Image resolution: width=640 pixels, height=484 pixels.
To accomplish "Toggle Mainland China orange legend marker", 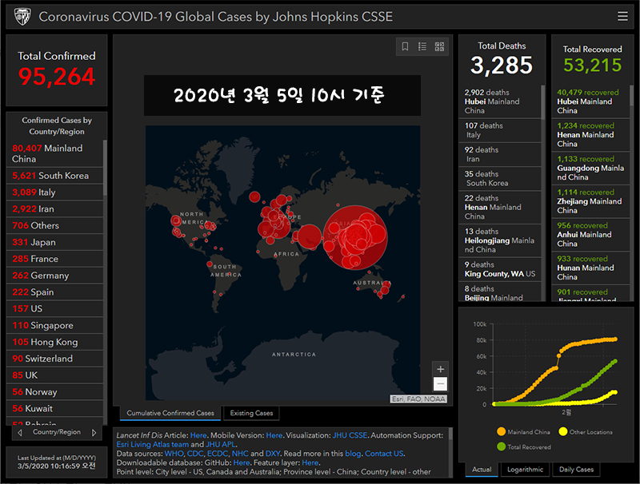I will pyautogui.click(x=502, y=431).
